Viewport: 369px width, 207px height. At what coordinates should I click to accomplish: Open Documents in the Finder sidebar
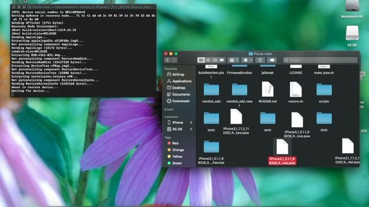coord(178,94)
